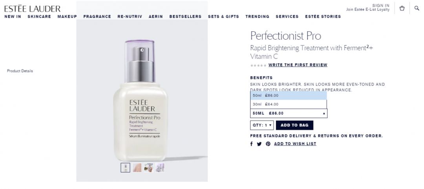
Task: Click the Add to Bag button
Action: [x=294, y=125]
